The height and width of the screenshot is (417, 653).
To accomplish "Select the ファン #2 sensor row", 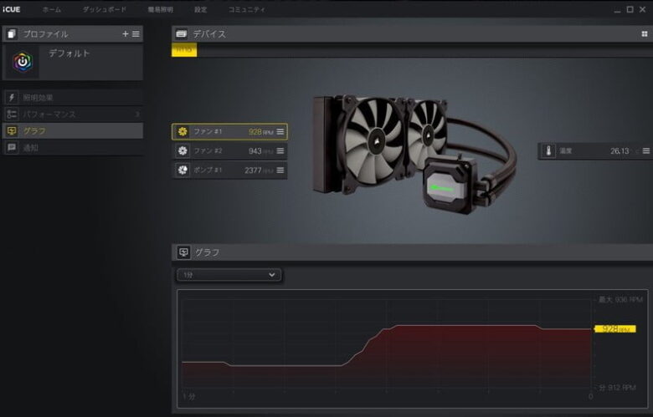I will point(229,151).
